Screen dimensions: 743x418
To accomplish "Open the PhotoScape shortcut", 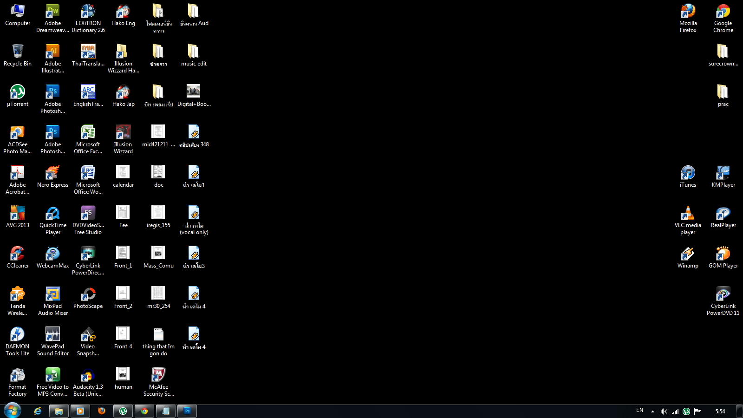I will pos(88,298).
